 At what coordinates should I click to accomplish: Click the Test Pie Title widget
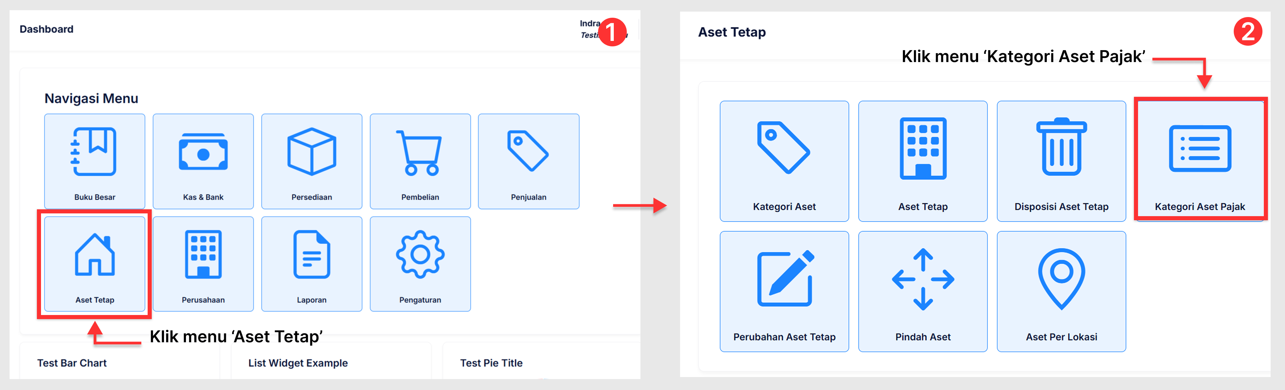[x=491, y=363]
